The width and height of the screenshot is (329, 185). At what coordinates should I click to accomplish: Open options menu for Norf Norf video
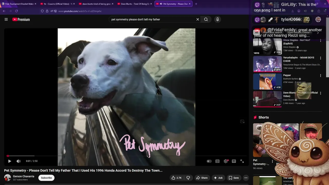321,41
